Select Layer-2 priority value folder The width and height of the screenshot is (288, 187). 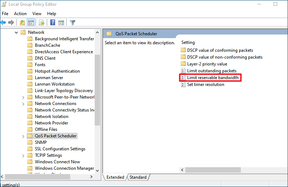pyautogui.click(x=207, y=64)
